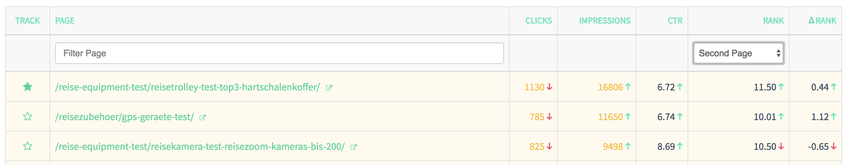
Task: Open external link icon for reisekamera-test page
Action: point(353,147)
